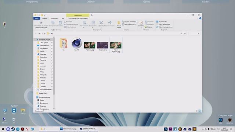Switch to the View (Вид) ribbon tab
The image size is (235, 132).
63,18
